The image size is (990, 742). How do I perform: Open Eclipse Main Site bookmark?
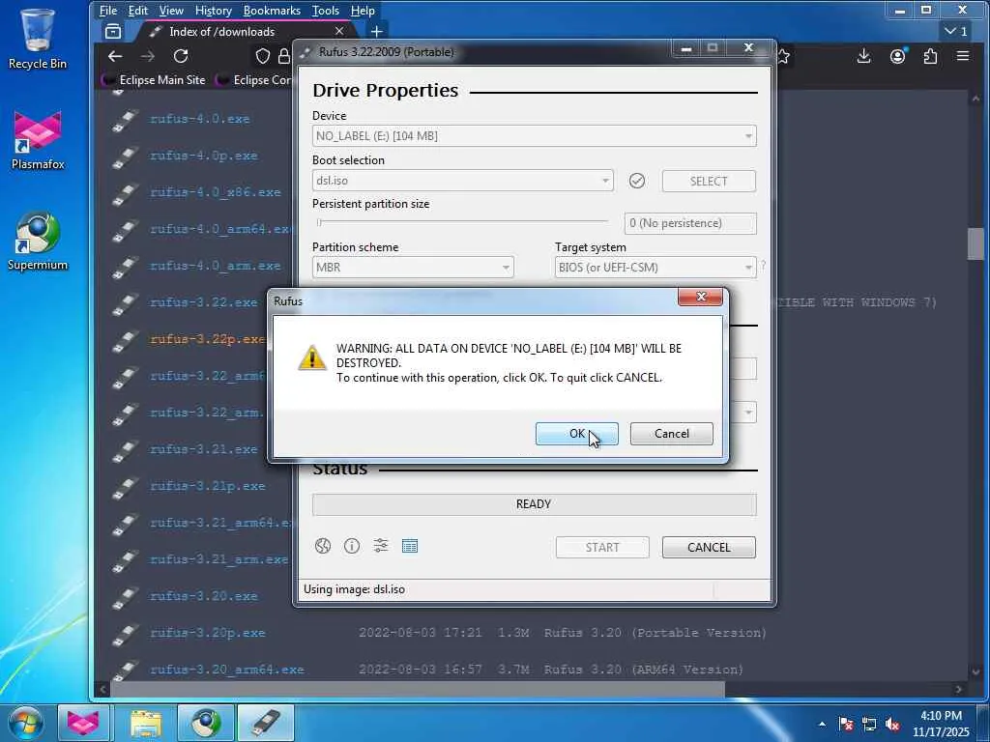tap(155, 80)
